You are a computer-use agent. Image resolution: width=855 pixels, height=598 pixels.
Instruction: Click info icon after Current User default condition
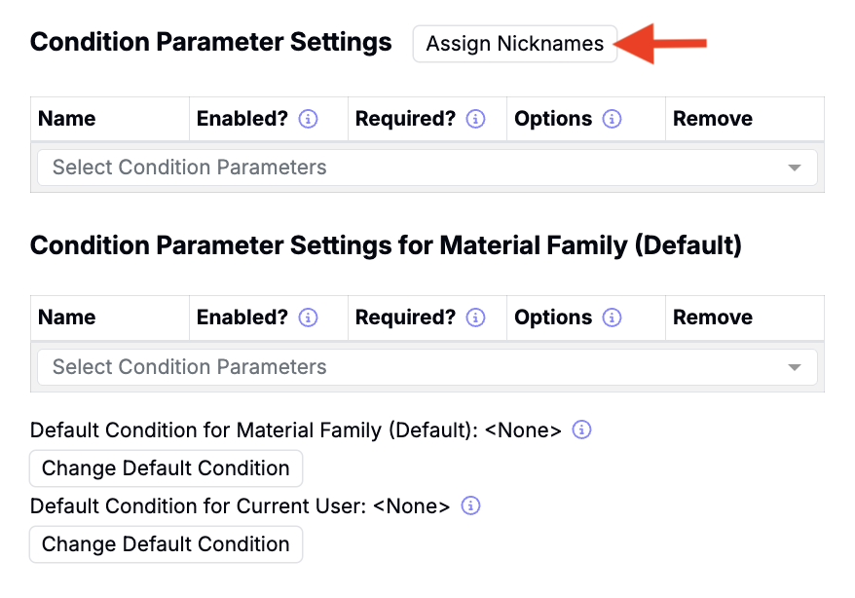point(470,505)
